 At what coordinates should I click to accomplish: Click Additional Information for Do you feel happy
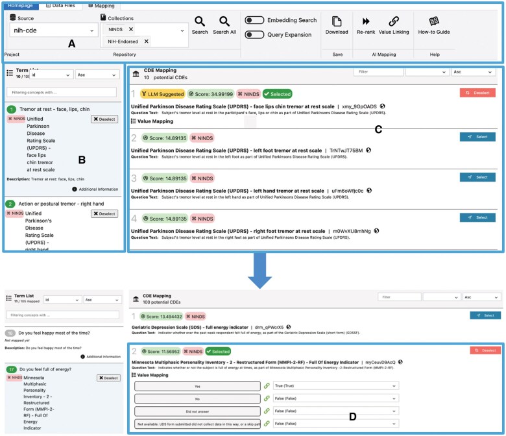tap(101, 357)
